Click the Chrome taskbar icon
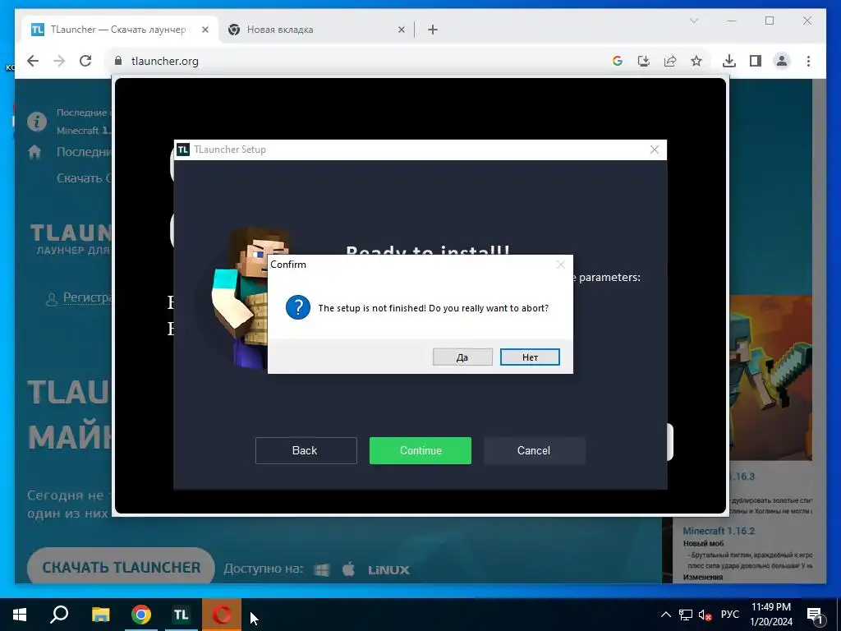The height and width of the screenshot is (631, 841). (141, 615)
